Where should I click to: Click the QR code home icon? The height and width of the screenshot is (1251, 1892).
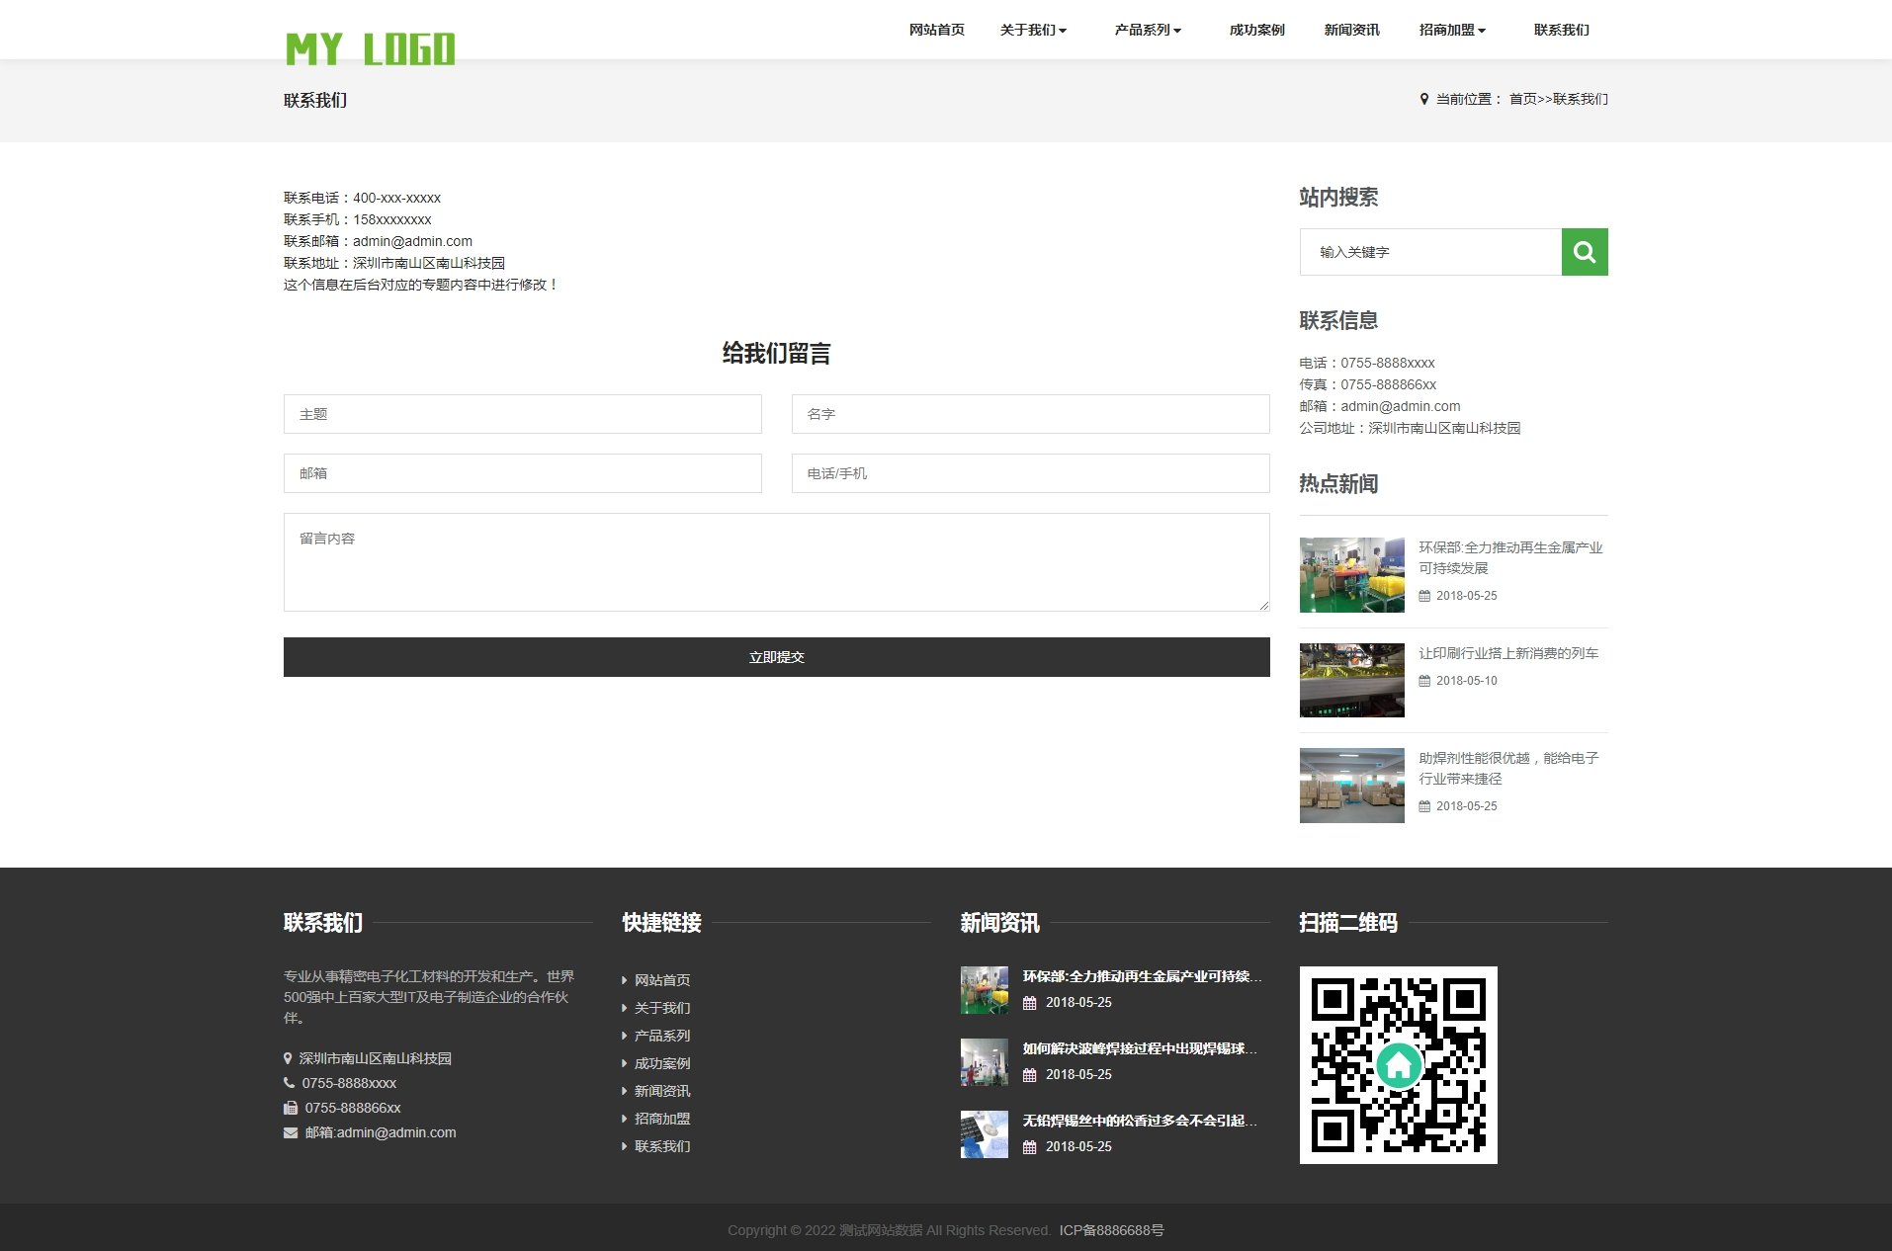(1398, 1065)
